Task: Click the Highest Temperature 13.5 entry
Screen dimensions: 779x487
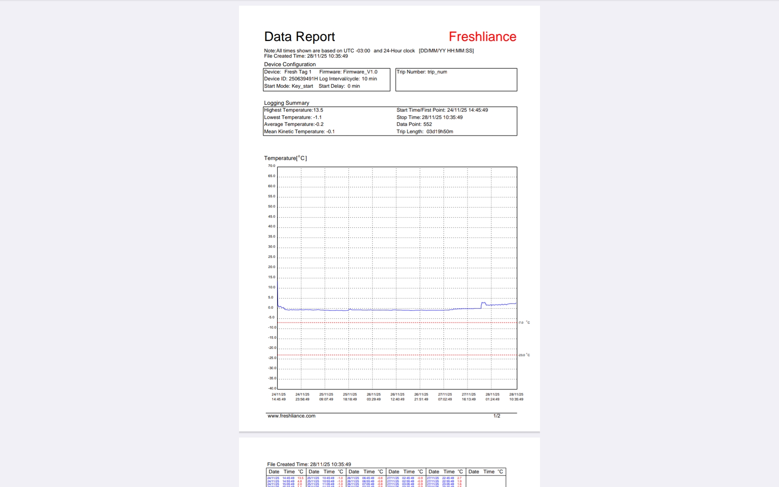Action: [x=294, y=110]
